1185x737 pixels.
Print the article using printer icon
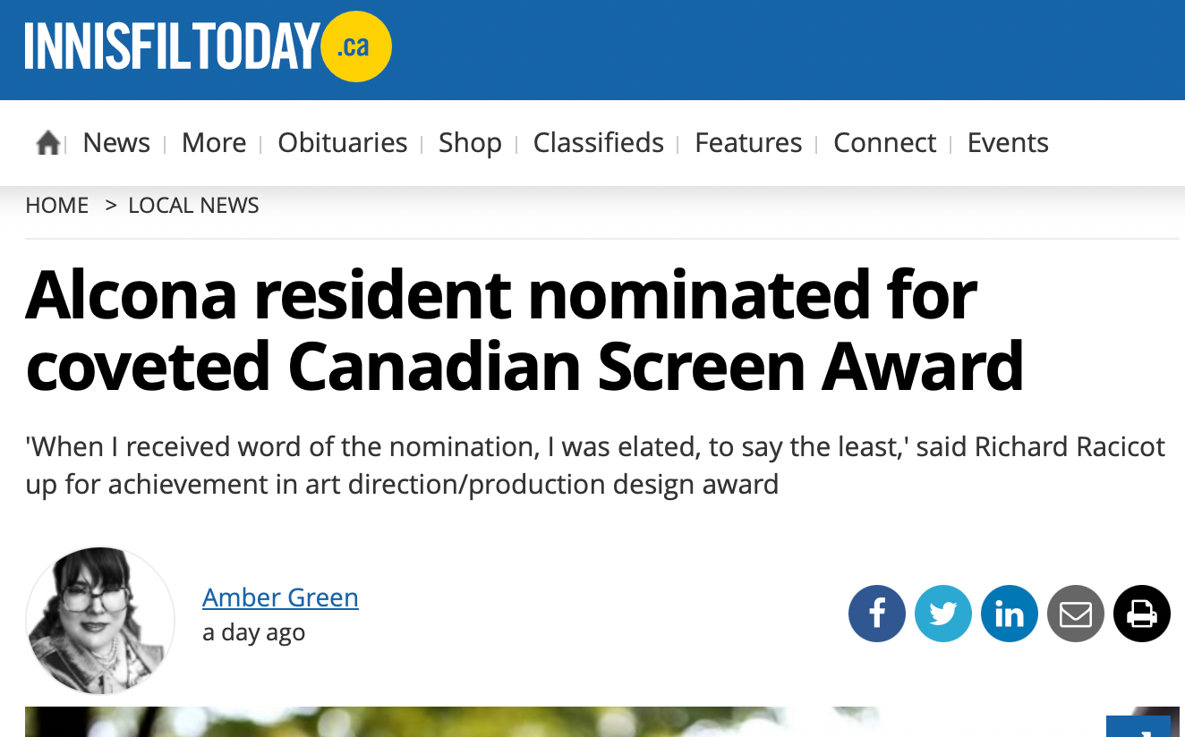pos(1142,614)
